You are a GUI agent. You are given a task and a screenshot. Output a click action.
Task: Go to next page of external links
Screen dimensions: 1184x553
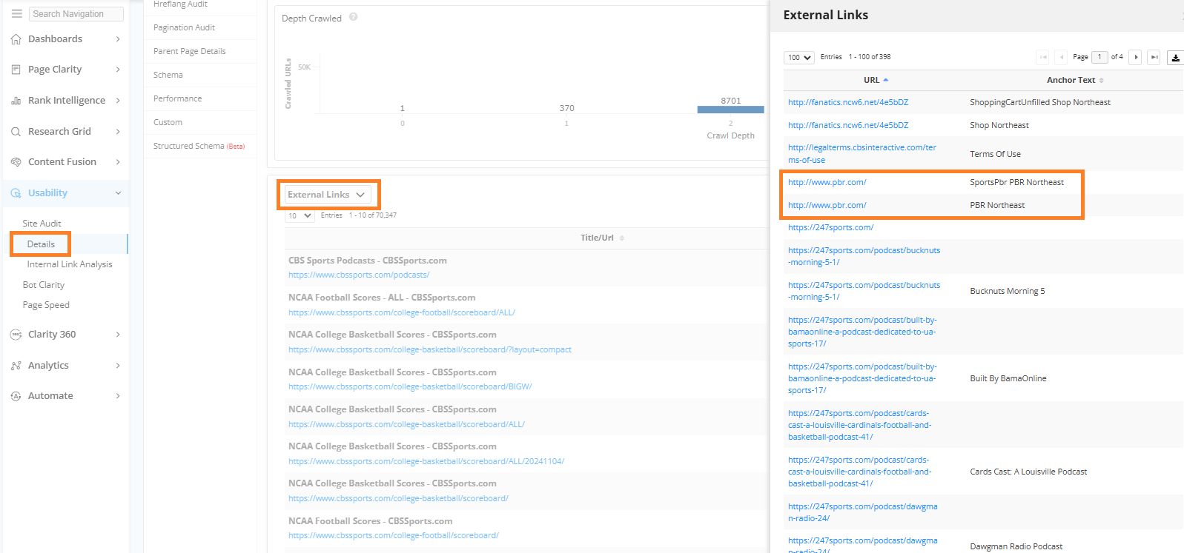click(x=1136, y=57)
